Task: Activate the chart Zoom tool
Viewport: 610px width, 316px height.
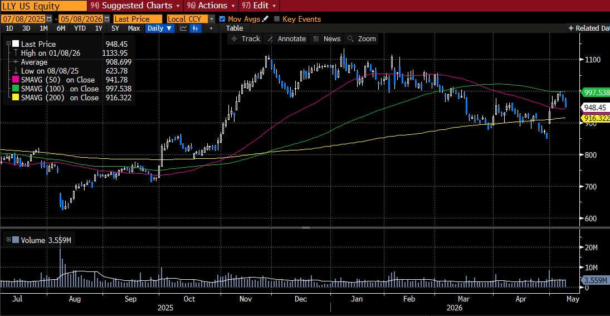Action: pyautogui.click(x=362, y=38)
